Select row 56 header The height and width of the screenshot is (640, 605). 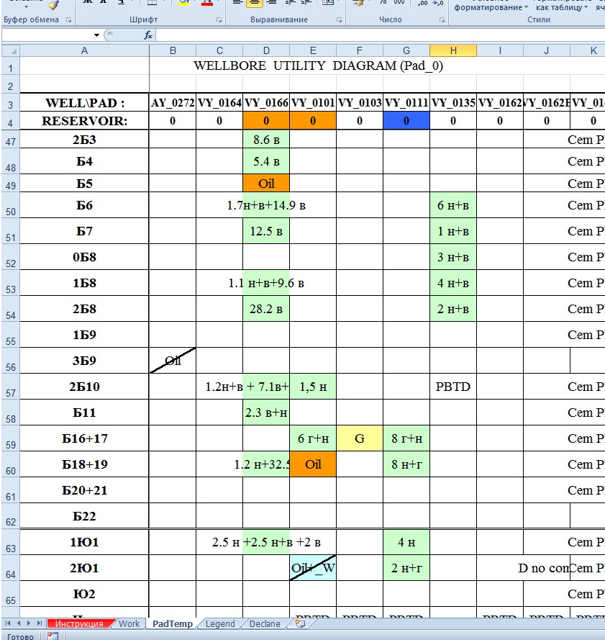pos(11,361)
